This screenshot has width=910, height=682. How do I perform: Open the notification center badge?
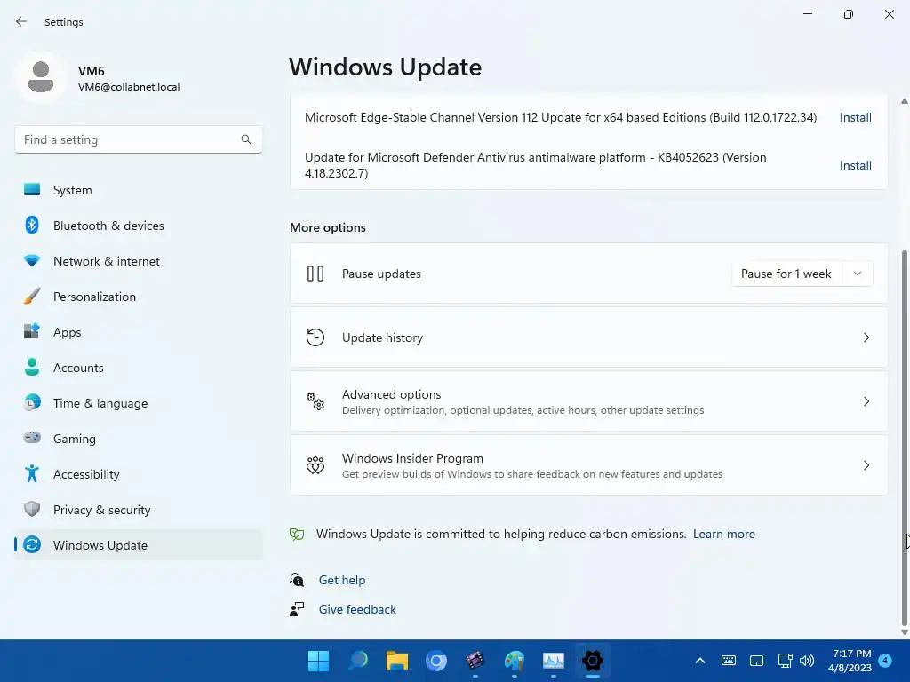coord(885,661)
